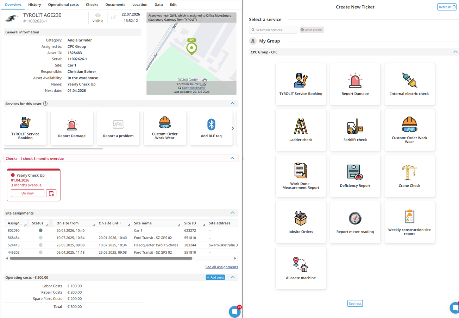Choose Custom: Order Work Wear in asset services

coord(165,128)
